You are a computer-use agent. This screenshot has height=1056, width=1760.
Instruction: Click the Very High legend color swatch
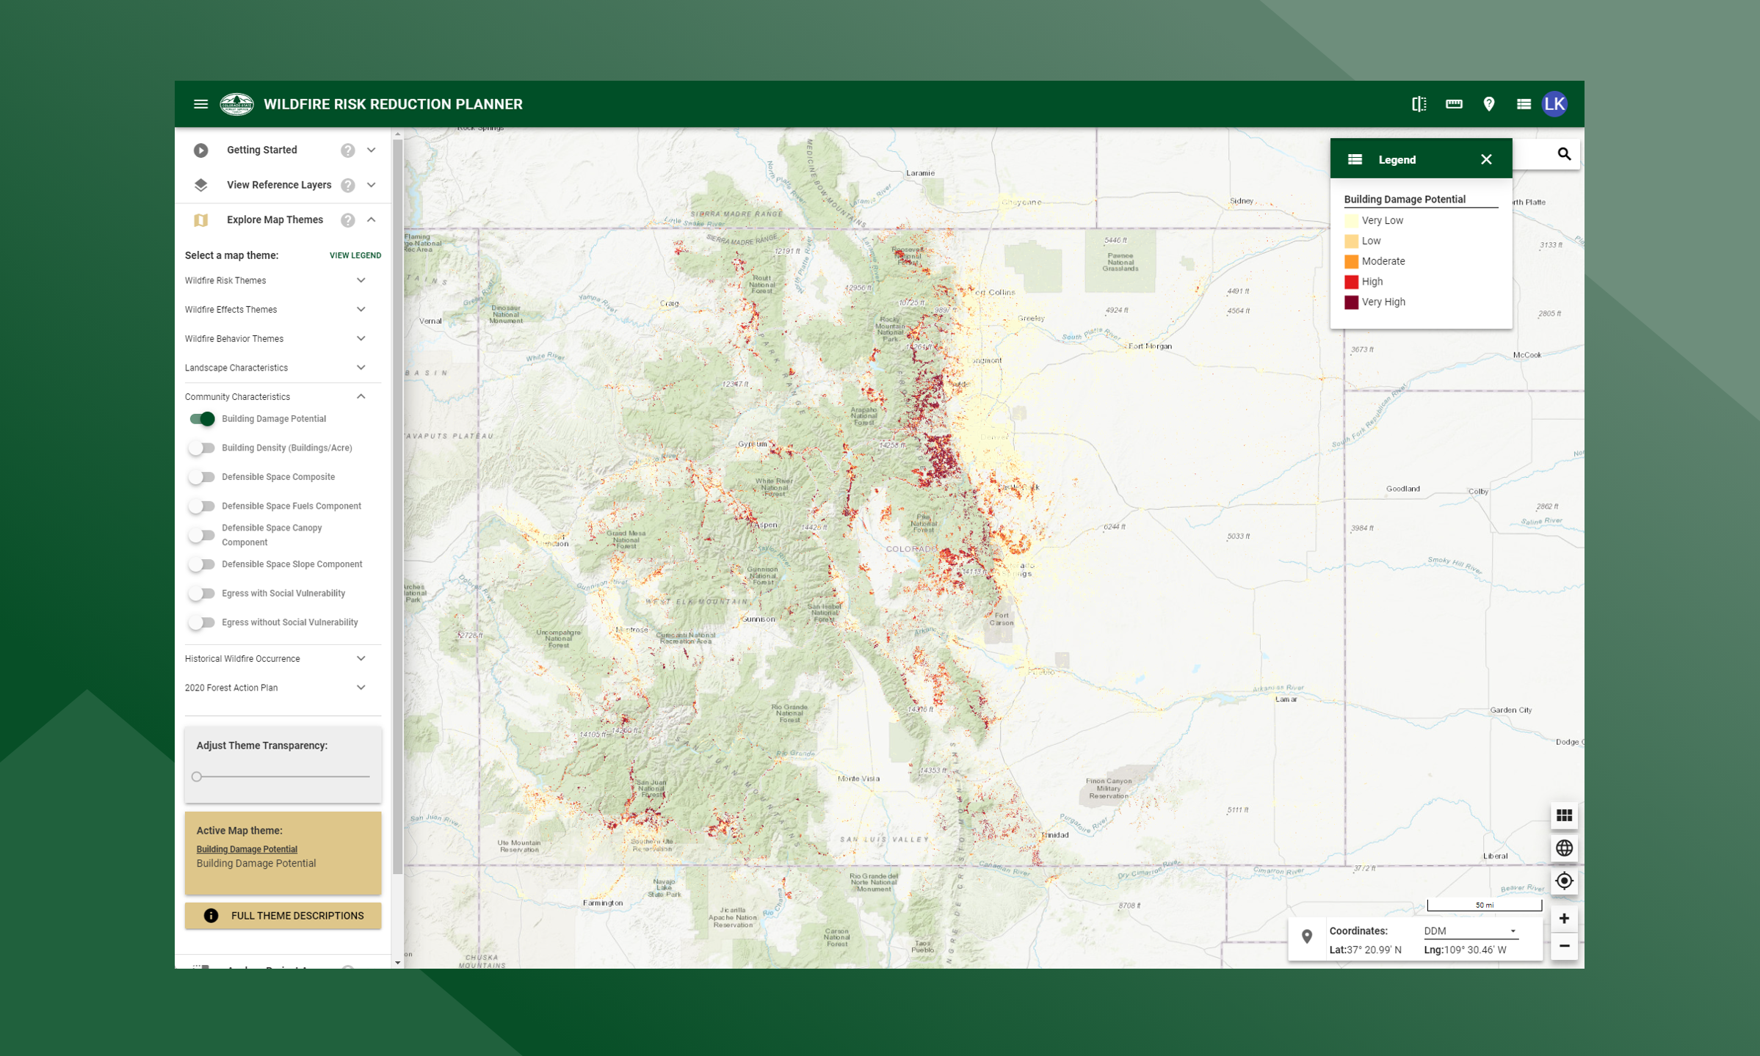pos(1351,302)
